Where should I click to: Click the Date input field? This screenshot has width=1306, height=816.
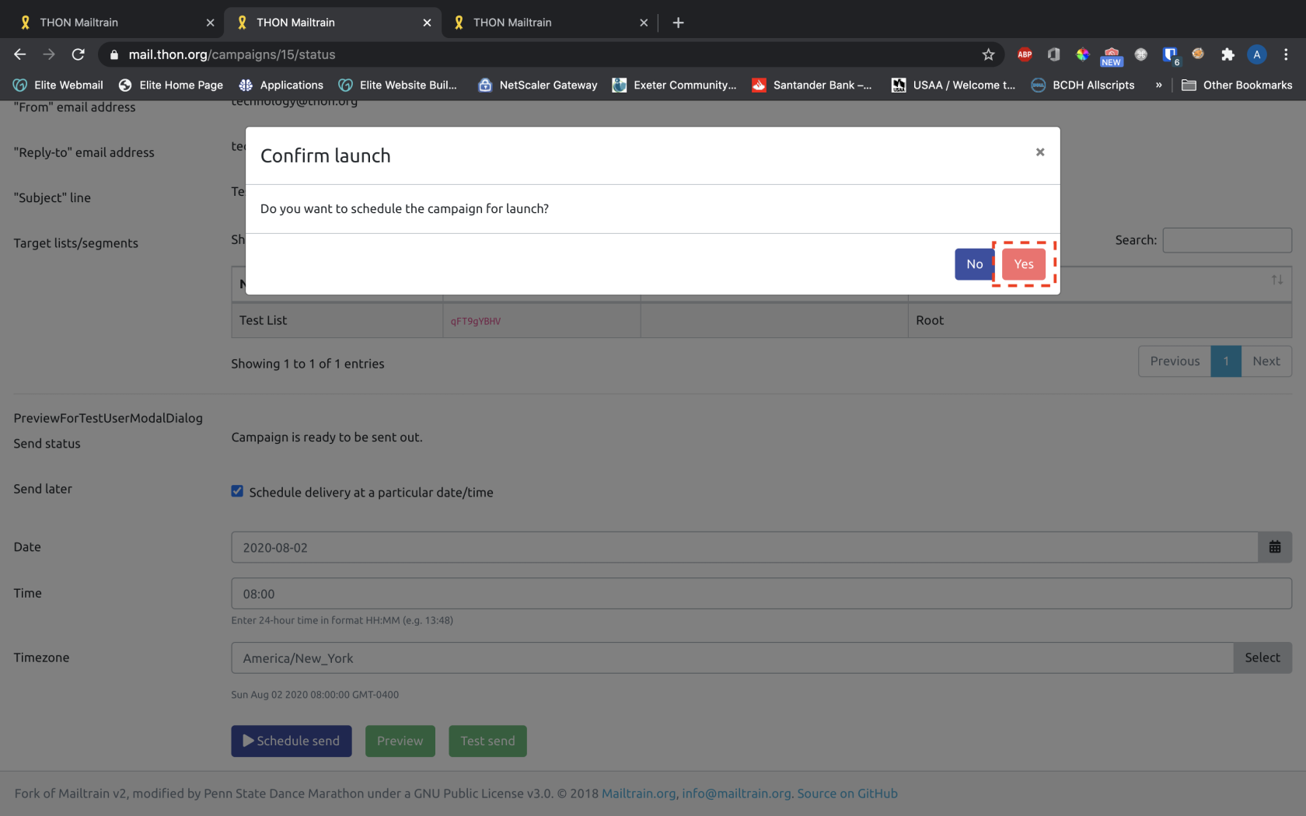(x=745, y=547)
